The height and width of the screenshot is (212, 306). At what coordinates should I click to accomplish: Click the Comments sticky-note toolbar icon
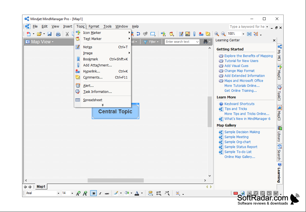click(x=208, y=34)
